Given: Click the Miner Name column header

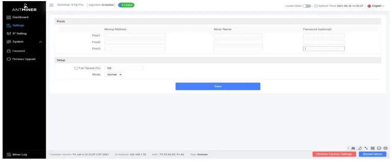Looking at the screenshot, I should pyautogui.click(x=222, y=29).
